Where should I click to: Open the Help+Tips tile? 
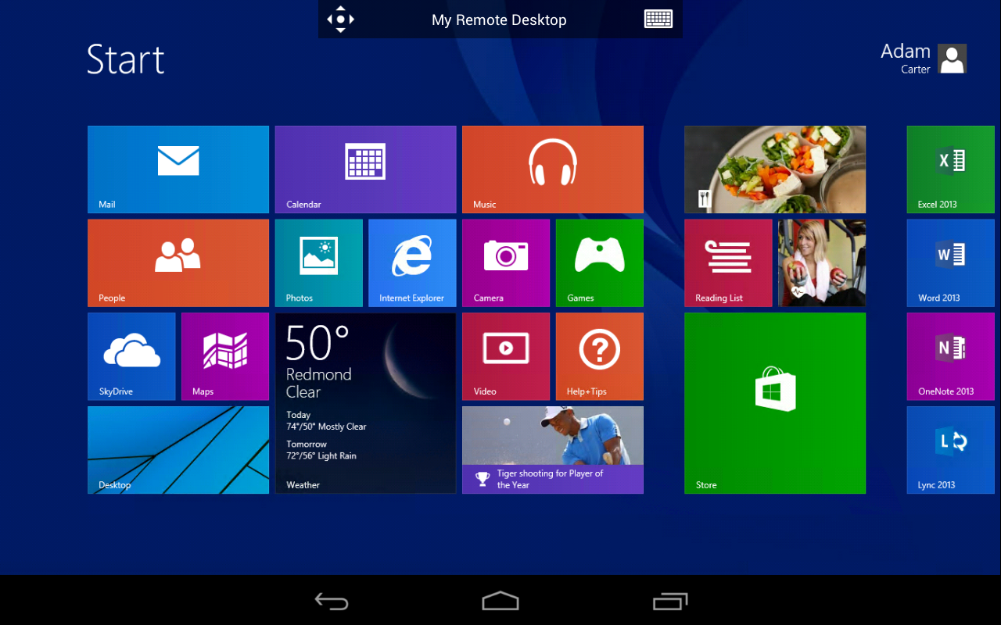coord(600,356)
